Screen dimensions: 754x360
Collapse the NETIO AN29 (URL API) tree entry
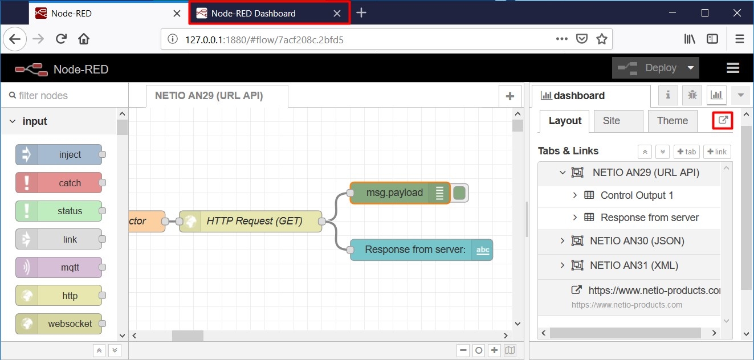pyautogui.click(x=563, y=172)
